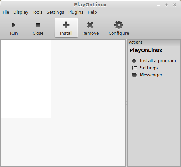Image resolution: width=181 pixels, height=167 pixels.
Task: Follow the Messenger link
Action: tap(151, 75)
